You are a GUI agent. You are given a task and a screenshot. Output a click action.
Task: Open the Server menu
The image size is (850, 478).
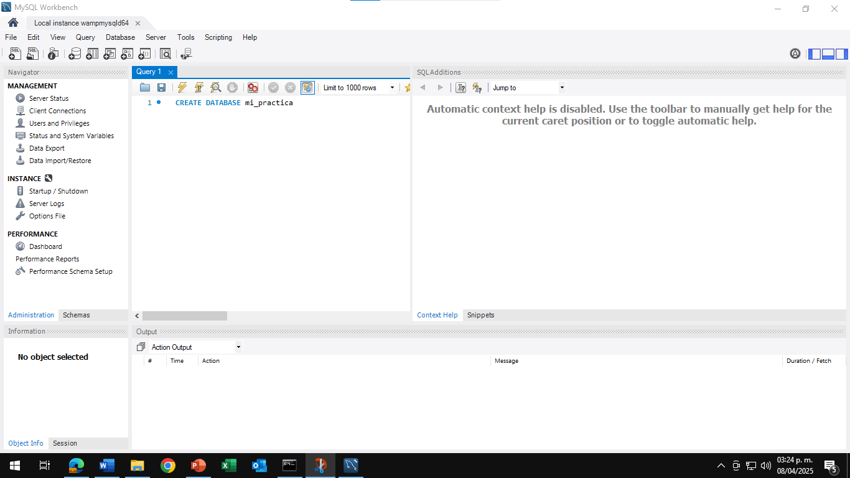[156, 37]
